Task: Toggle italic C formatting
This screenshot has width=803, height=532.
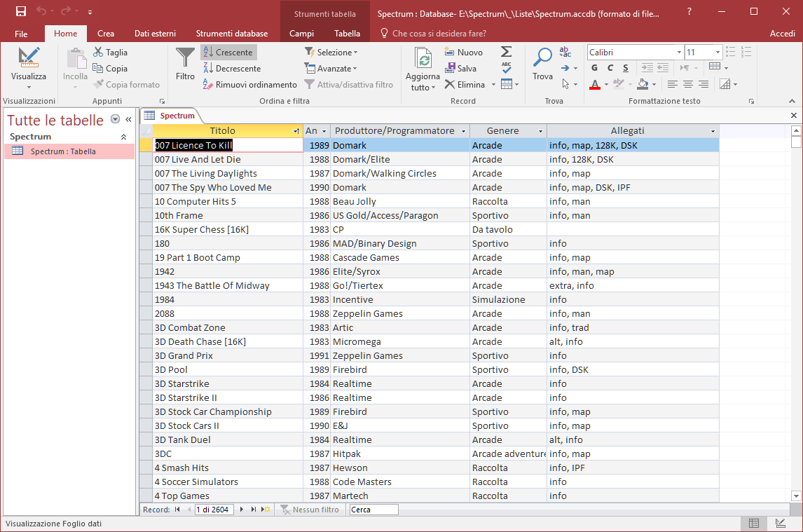Action: pos(610,68)
